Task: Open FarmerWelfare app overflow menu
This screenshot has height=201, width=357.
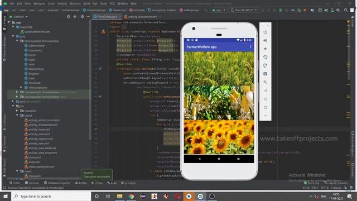Action: pyautogui.click(x=250, y=47)
